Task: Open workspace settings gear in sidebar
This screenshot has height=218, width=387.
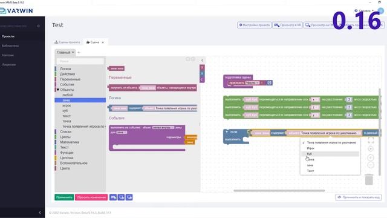Action: [x=38, y=26]
